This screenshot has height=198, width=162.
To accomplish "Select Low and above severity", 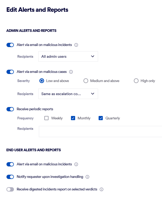I will (42, 81).
